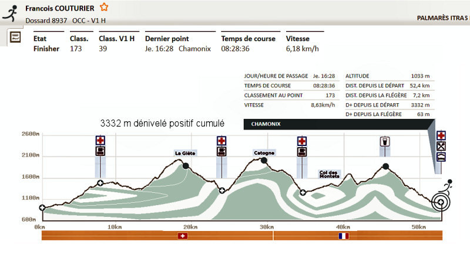470x262 pixels.
Task: Click the Swiss flag on the orange bar
Action: pyautogui.click(x=183, y=236)
